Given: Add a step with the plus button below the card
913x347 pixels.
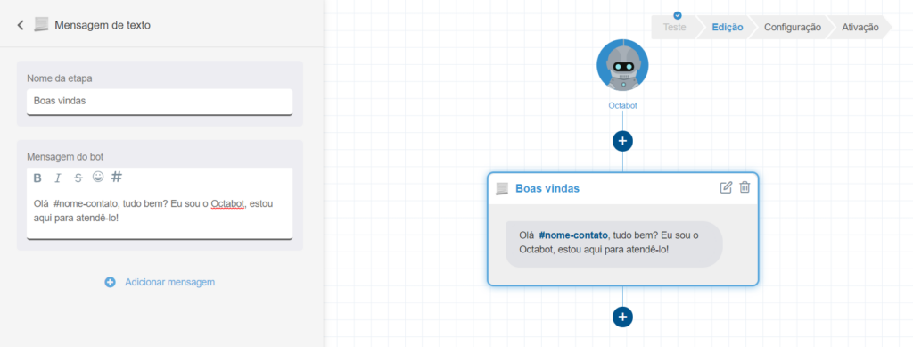Looking at the screenshot, I should (622, 317).
